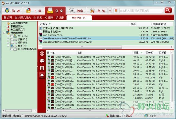Select the 分享 share tab

(55, 11)
